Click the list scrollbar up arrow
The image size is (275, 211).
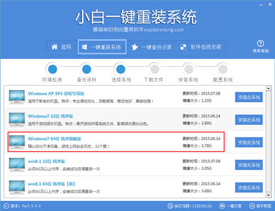coord(268,88)
